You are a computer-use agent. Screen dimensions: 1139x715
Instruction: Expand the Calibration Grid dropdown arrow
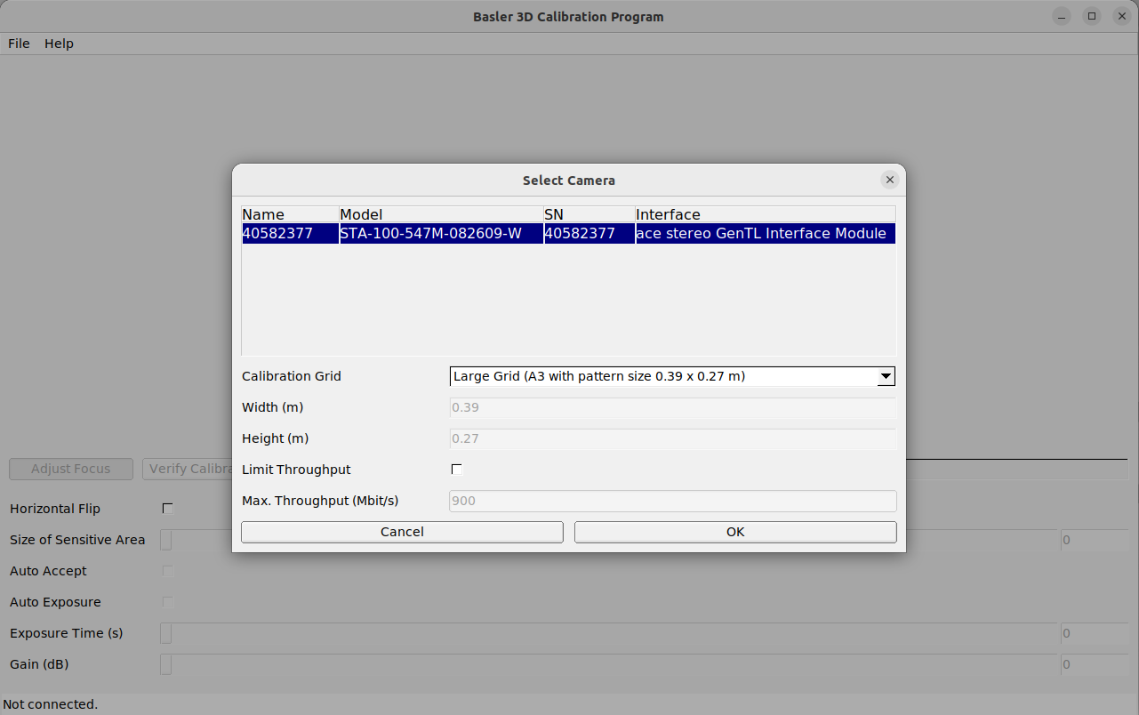coord(886,376)
